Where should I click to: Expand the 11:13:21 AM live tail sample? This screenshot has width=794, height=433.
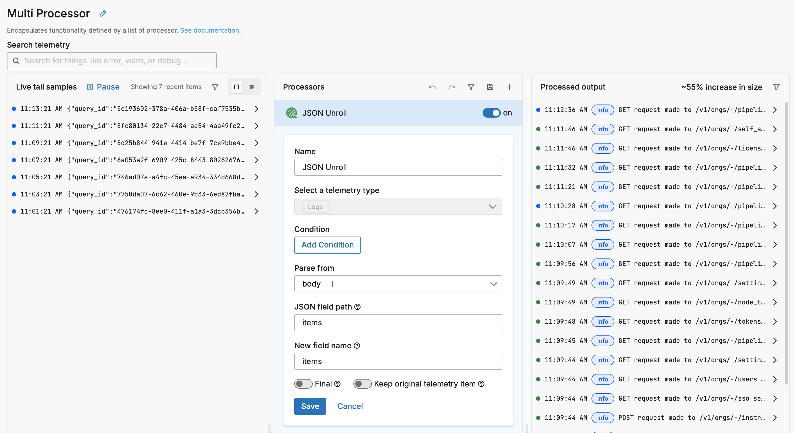click(x=257, y=109)
